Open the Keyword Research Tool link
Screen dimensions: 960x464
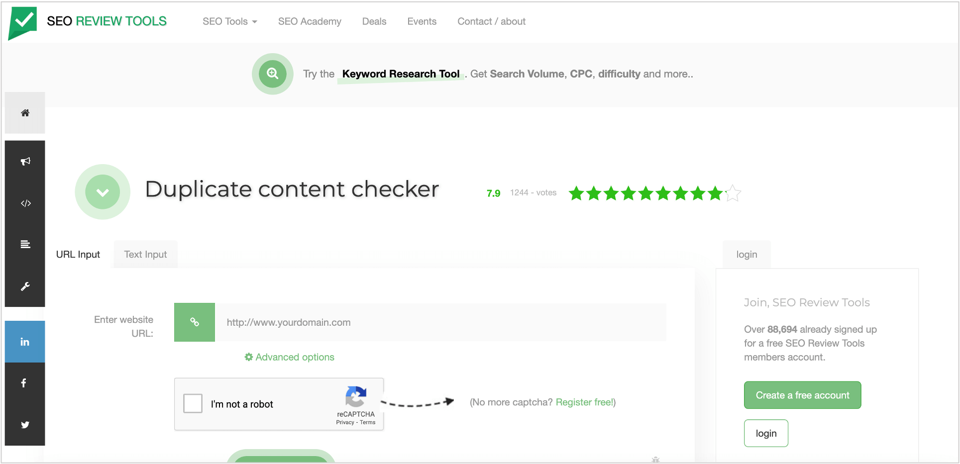tap(401, 74)
